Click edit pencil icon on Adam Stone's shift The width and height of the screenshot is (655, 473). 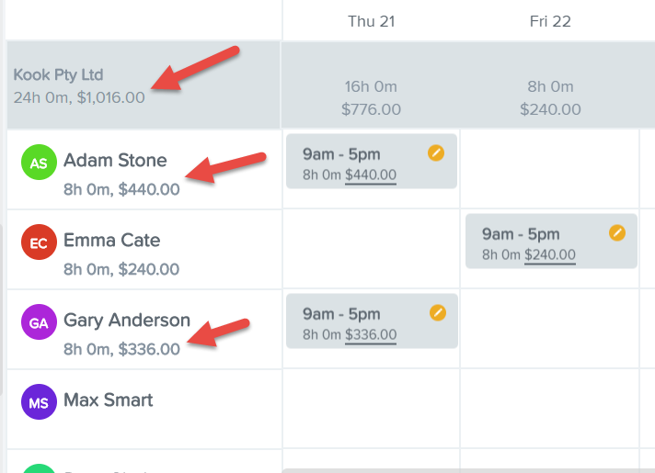436,153
